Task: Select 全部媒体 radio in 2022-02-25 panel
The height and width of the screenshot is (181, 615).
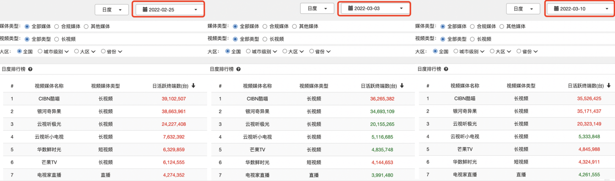Action: coord(27,26)
